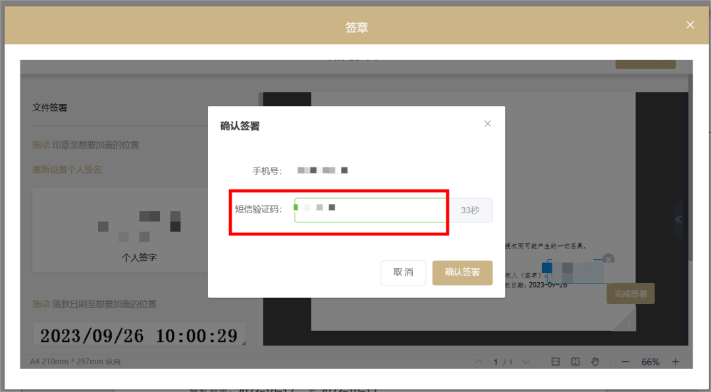Close the 签章 window
Image resolution: width=711 pixels, height=392 pixels.
pyautogui.click(x=690, y=24)
